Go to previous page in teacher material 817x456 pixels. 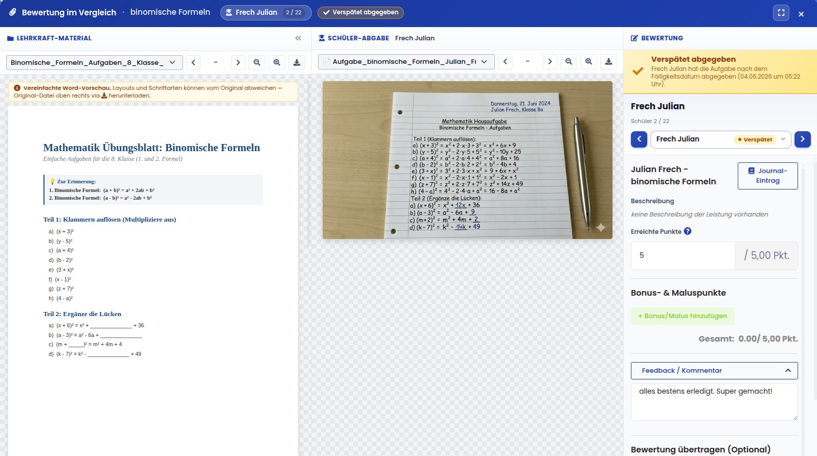[193, 62]
